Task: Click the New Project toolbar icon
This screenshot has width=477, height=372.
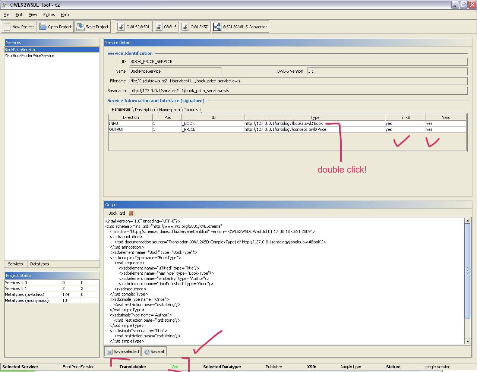Action: [x=7, y=27]
